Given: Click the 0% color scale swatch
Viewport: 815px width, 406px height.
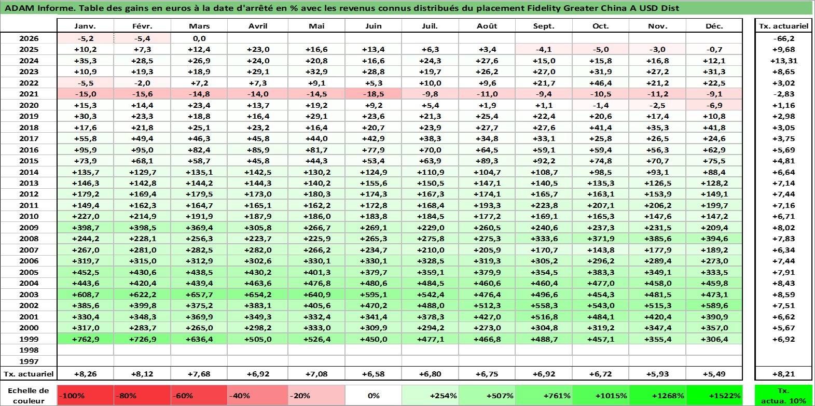Looking at the screenshot, I should [374, 395].
